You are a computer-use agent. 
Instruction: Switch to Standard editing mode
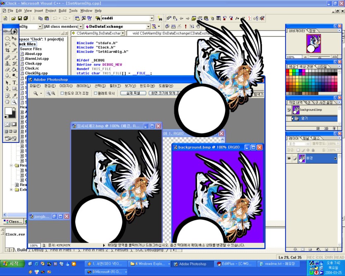[7, 124]
